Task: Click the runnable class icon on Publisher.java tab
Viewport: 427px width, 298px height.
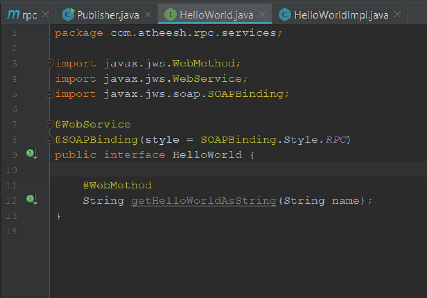Action: 68,14
